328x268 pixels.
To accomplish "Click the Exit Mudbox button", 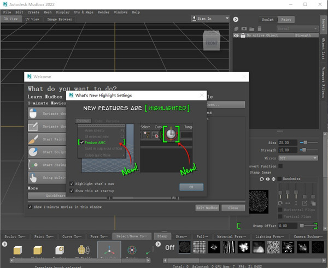I will 208,208.
